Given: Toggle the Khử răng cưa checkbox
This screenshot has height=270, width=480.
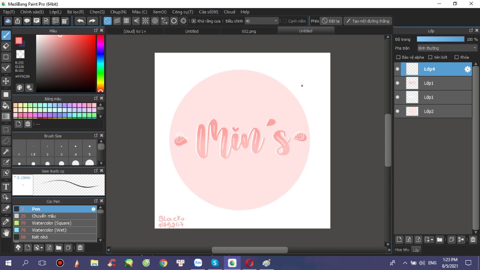Looking at the screenshot, I should tap(194, 21).
